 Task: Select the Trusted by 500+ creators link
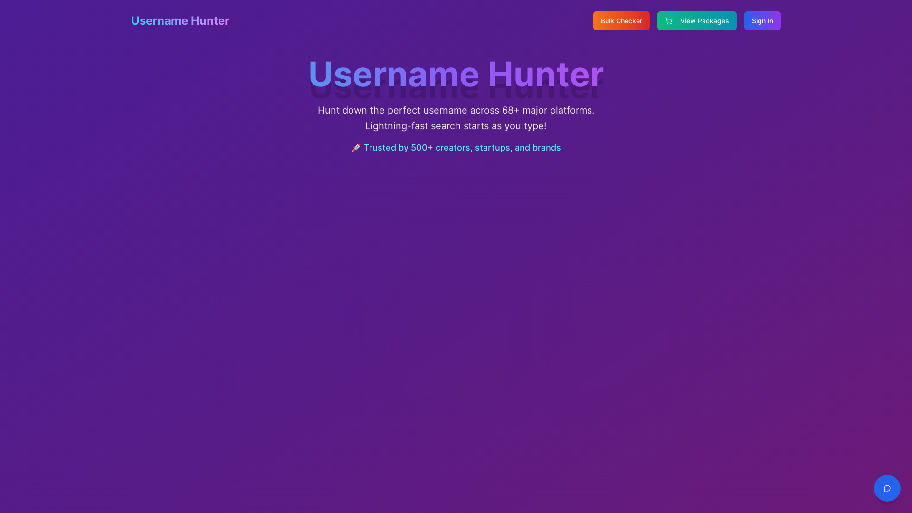(462, 148)
